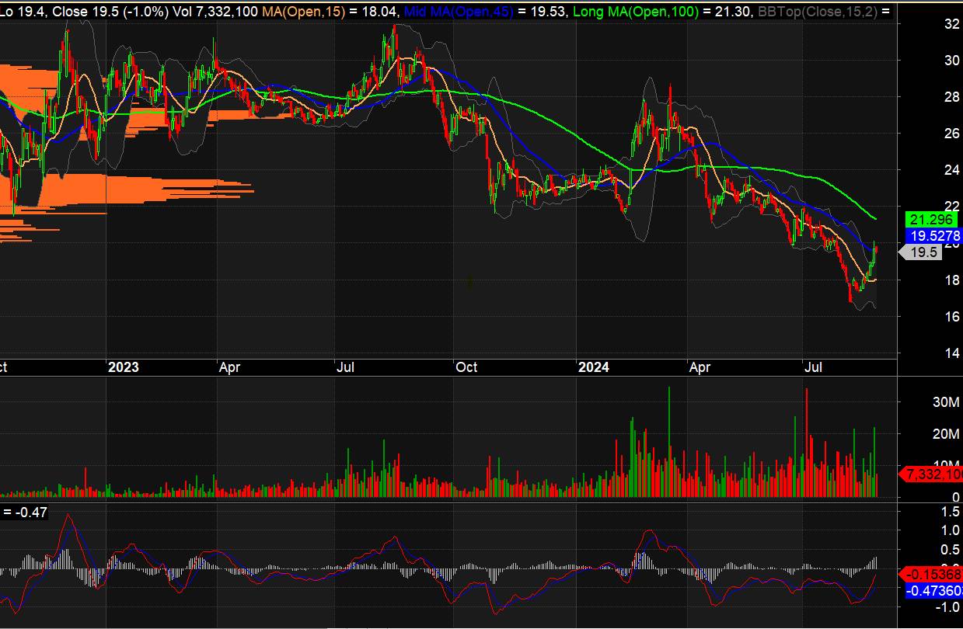Image resolution: width=963 pixels, height=629 pixels.
Task: Click the 2023 year label on time axis
Action: (x=123, y=367)
